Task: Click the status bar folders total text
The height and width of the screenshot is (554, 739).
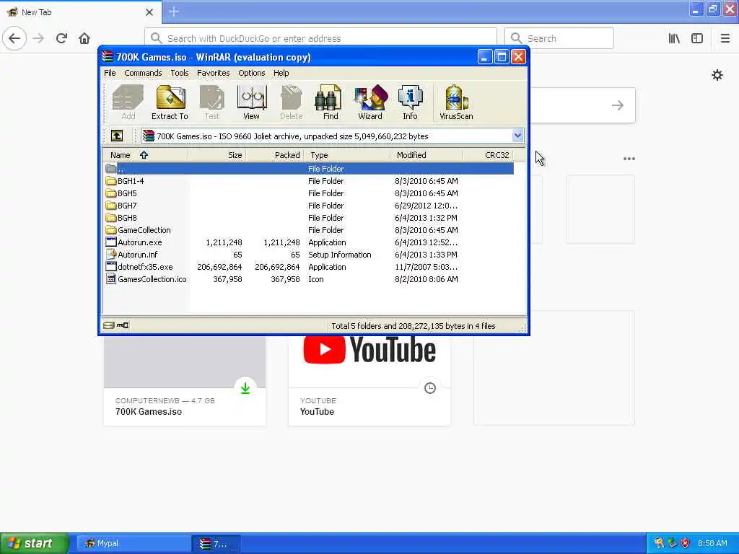Action: pos(414,325)
